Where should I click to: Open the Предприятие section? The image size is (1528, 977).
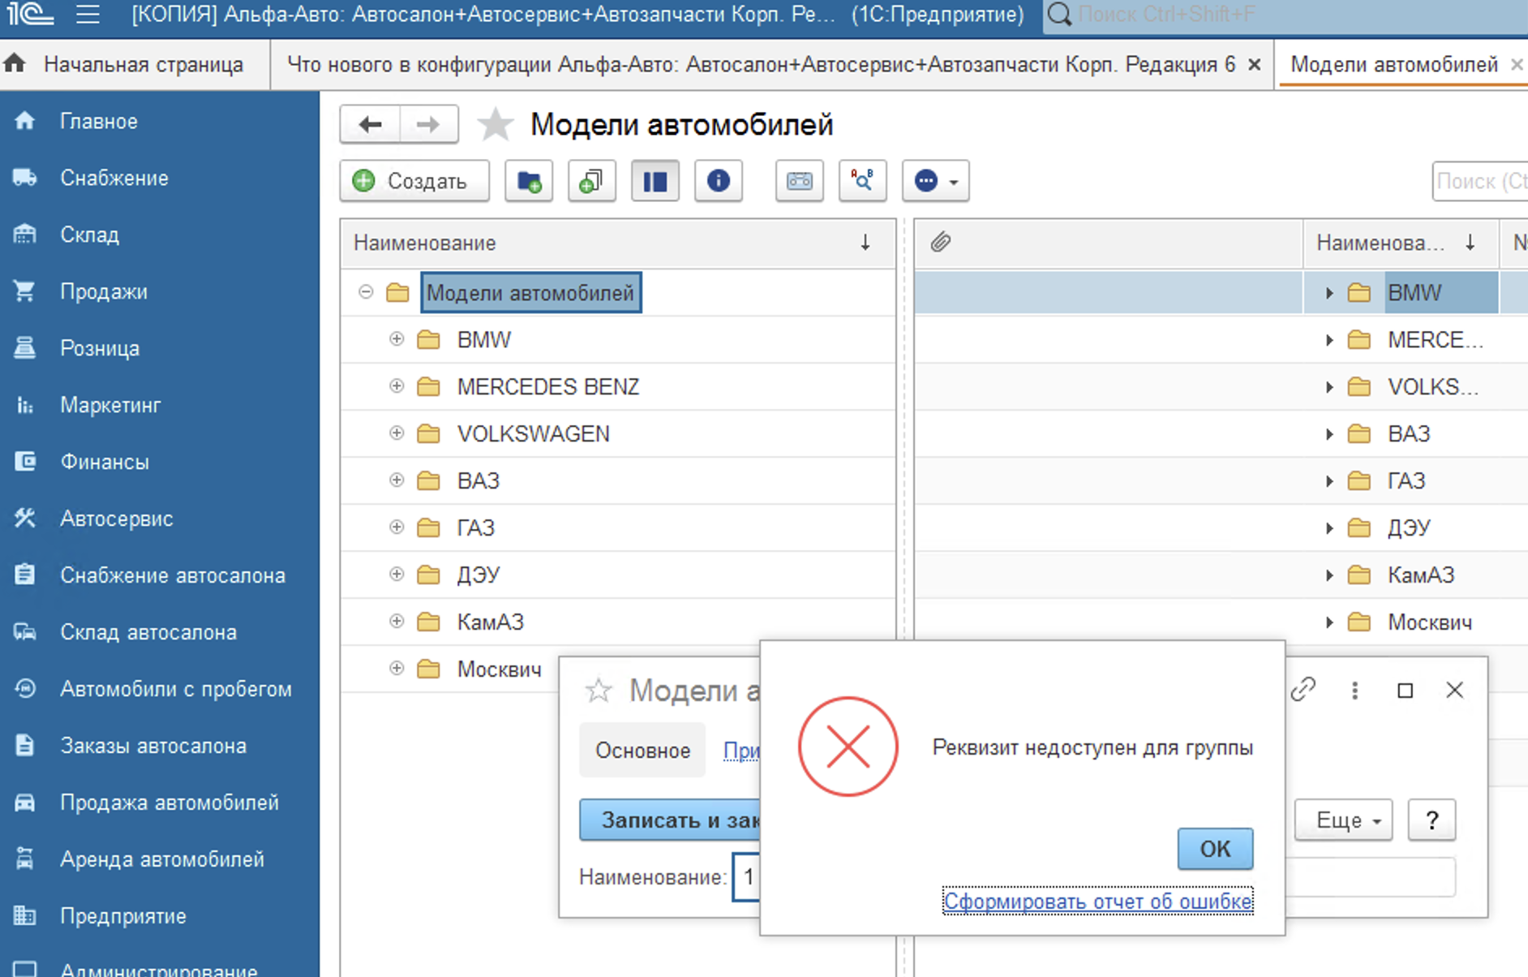pos(123,916)
